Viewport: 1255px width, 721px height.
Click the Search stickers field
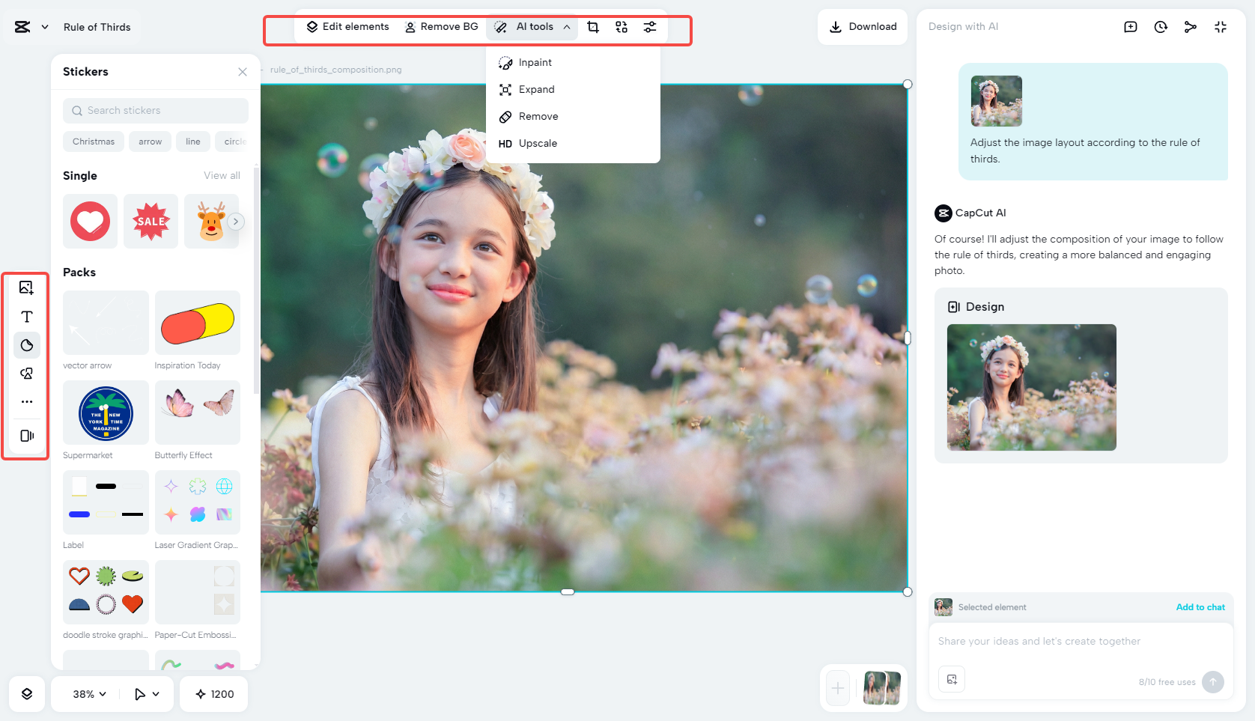(156, 111)
